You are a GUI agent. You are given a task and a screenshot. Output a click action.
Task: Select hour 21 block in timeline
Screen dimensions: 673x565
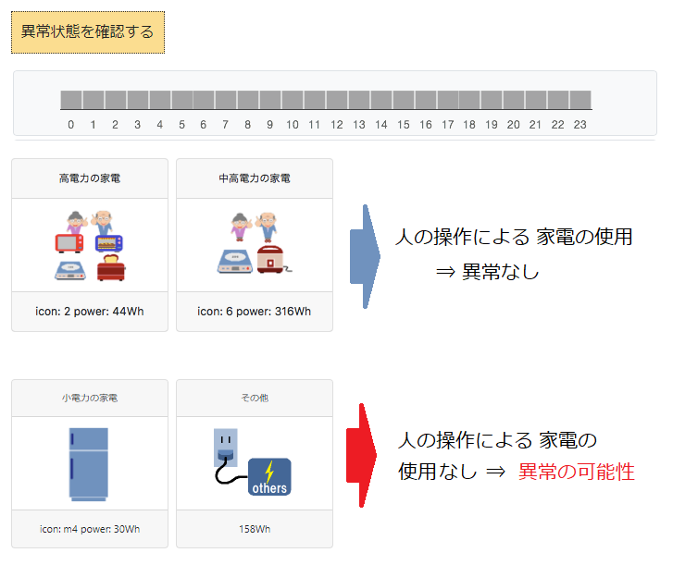(x=536, y=100)
